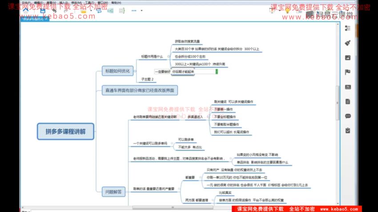378x212 pixels.
Task: Select the 直通车界面有部分商家已经是改版界面 topic
Action: pyautogui.click(x=140, y=90)
